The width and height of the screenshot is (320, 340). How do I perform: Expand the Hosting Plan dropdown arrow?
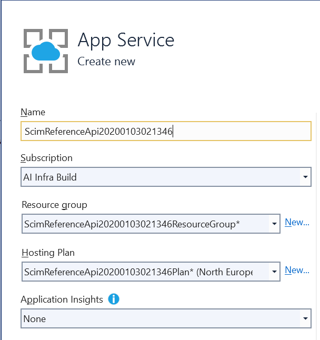pos(274,272)
